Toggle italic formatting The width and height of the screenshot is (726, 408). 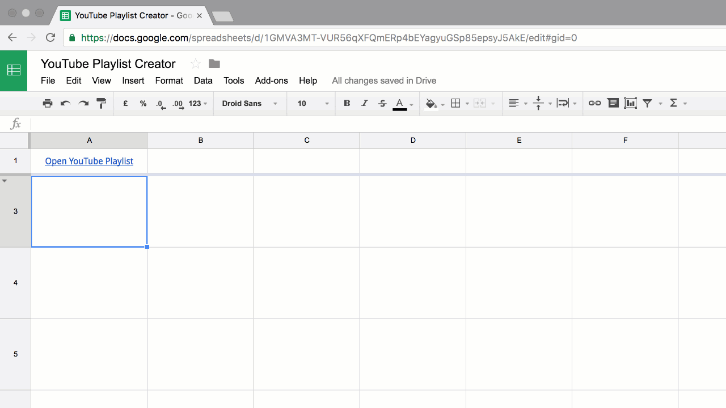click(365, 103)
